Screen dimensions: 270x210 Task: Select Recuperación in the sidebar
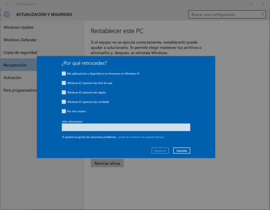coord(15,65)
